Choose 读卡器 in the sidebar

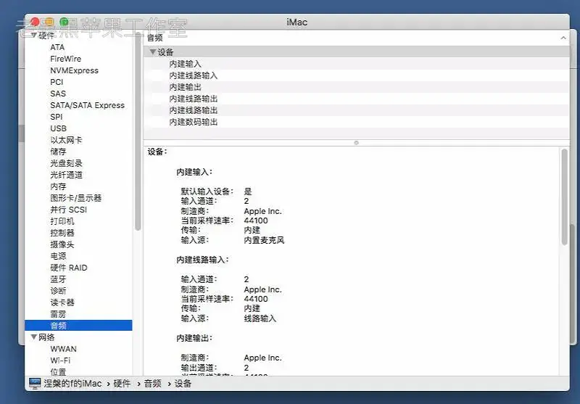[62, 302]
